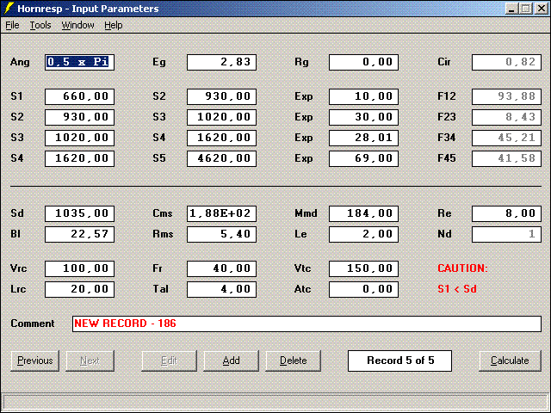Image resolution: width=551 pixels, height=413 pixels.
Task: Open the File menu
Action: click(x=12, y=26)
